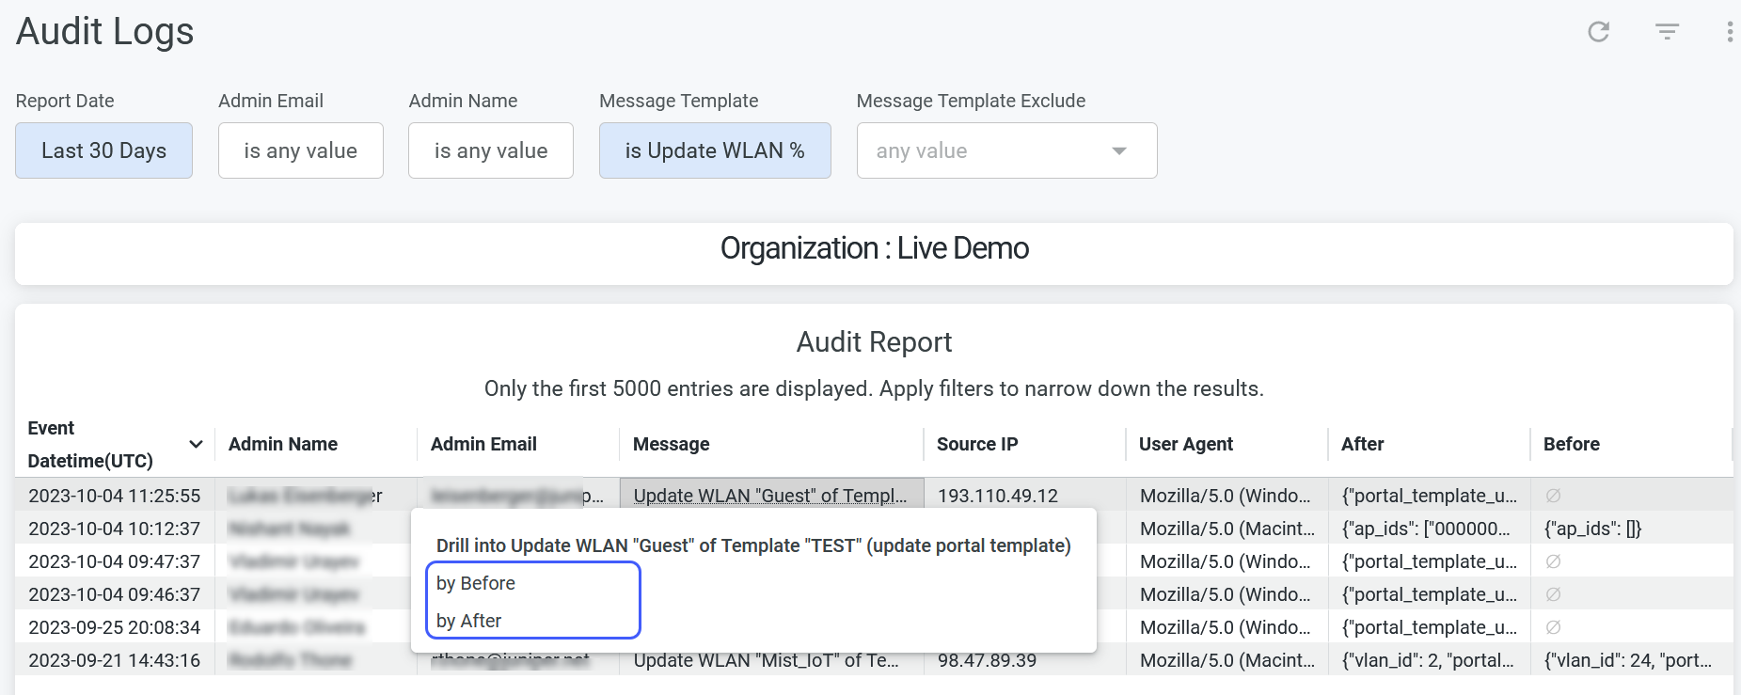Click the 2023-10-04 10:12:37 datetime cell
This screenshot has width=1741, height=695.
click(114, 529)
